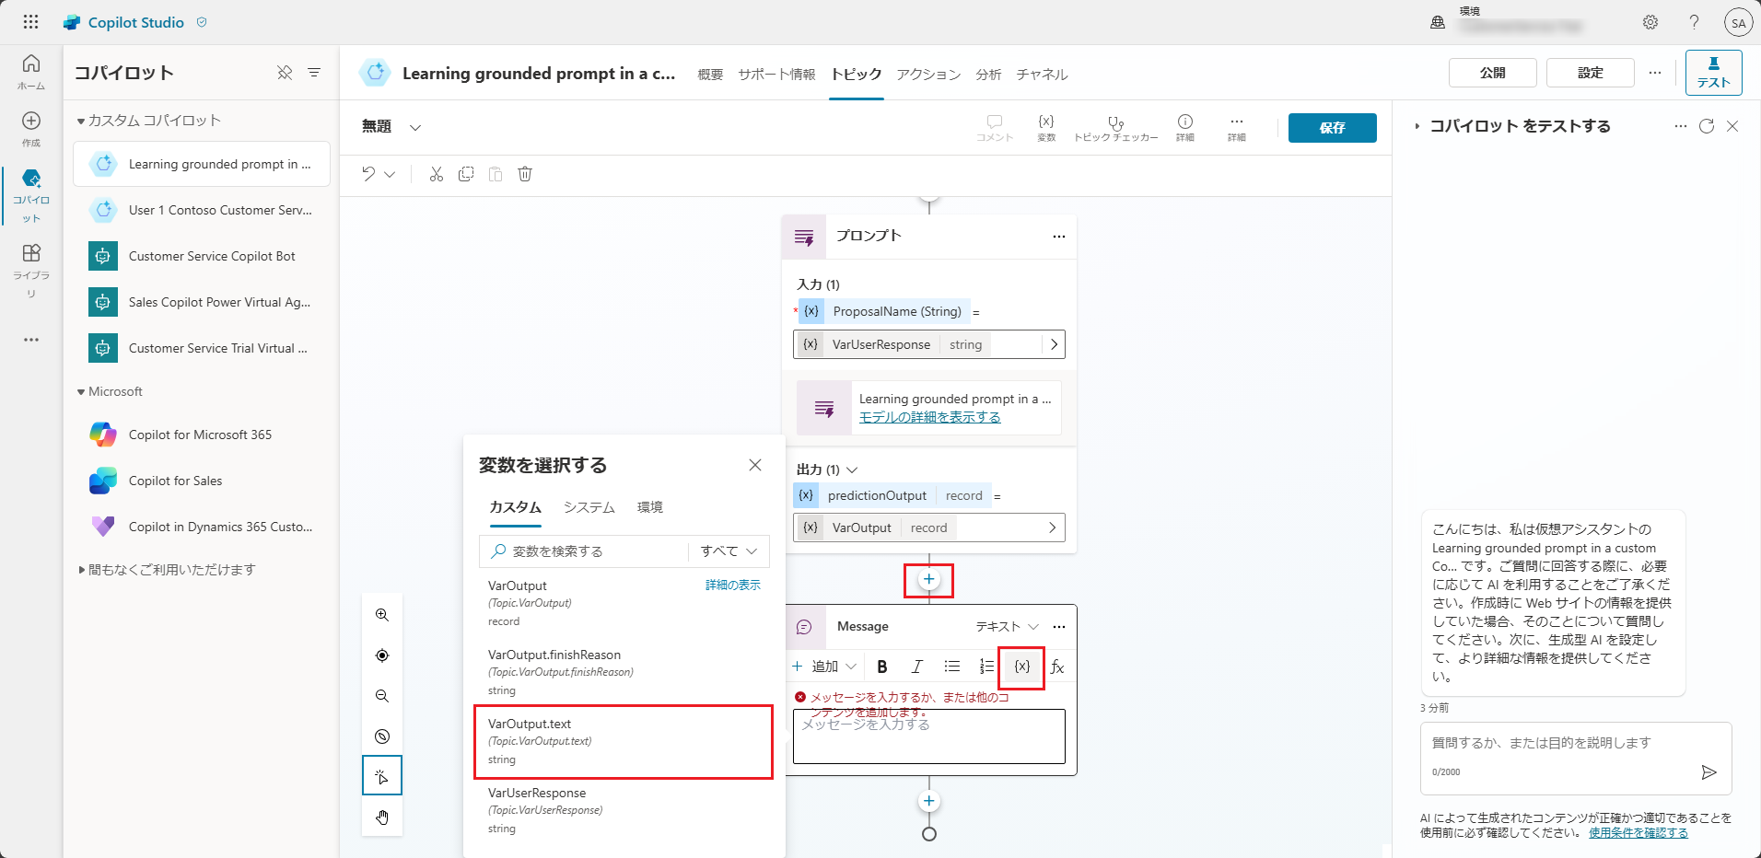Switch to the 概要 tab
The image size is (1761, 858).
pyautogui.click(x=710, y=75)
